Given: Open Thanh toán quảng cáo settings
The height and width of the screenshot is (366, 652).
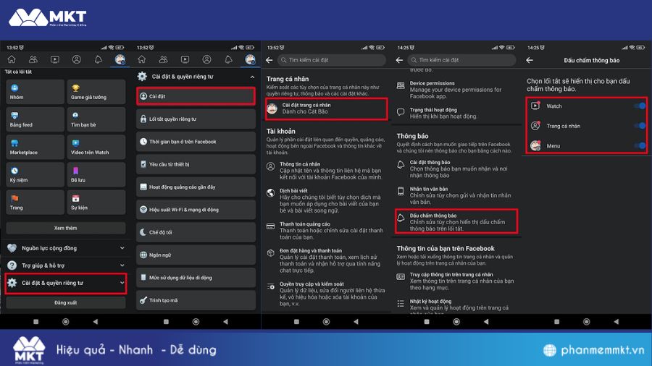Looking at the screenshot, I should 326,230.
